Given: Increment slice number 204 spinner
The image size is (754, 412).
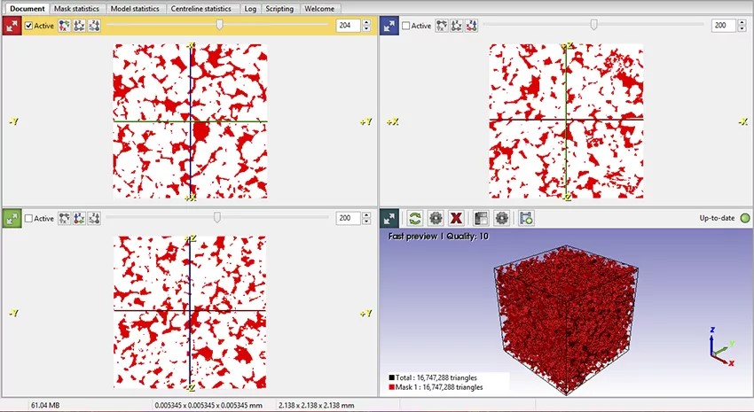Looking at the screenshot, I should (x=367, y=22).
